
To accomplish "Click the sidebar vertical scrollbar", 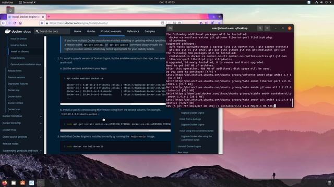I will tap(45, 95).
